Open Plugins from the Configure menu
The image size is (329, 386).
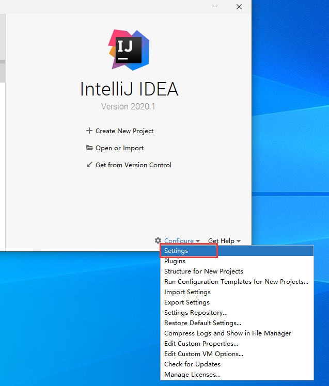pos(237,261)
